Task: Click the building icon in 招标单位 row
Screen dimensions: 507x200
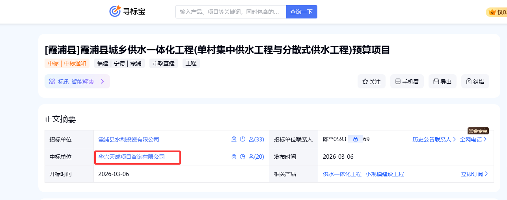Action: 234,139
